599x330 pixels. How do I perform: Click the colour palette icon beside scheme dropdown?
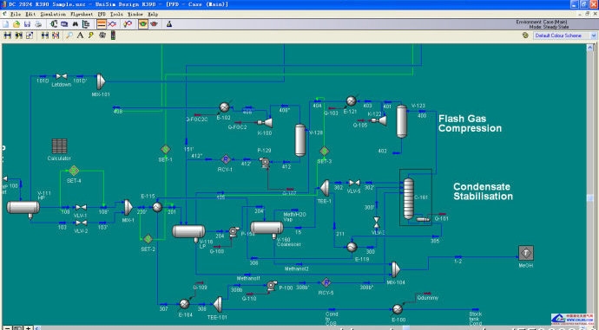525,36
